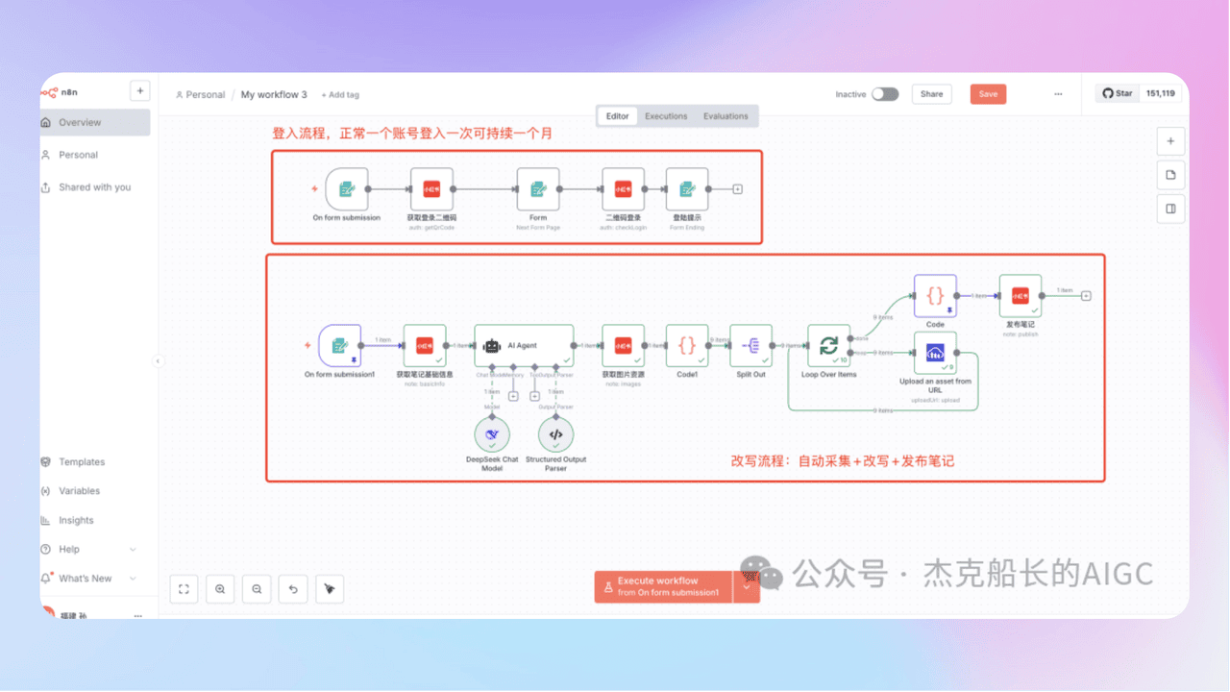Toggle the workflow Inactive switch
Viewport: 1230px width, 692px height.
tap(885, 94)
